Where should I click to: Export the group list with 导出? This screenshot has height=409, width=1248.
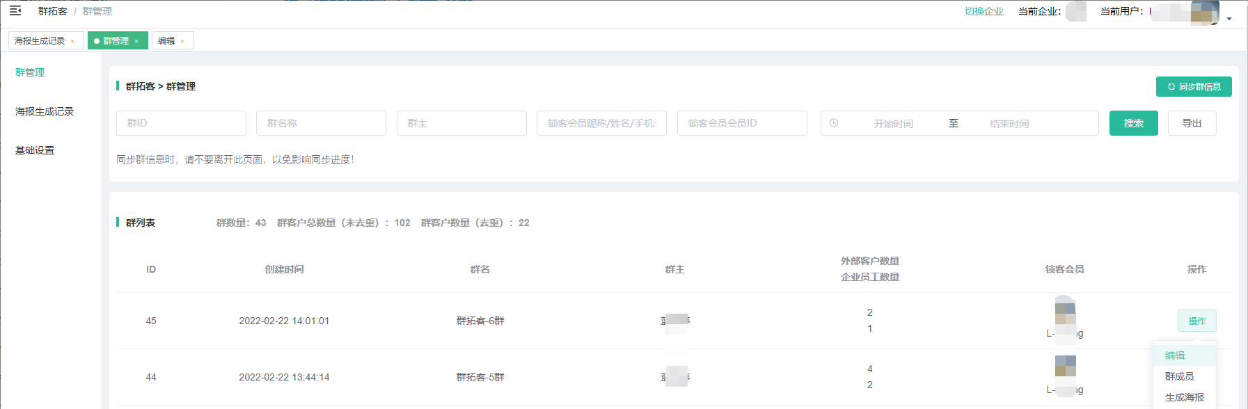[x=1192, y=124]
